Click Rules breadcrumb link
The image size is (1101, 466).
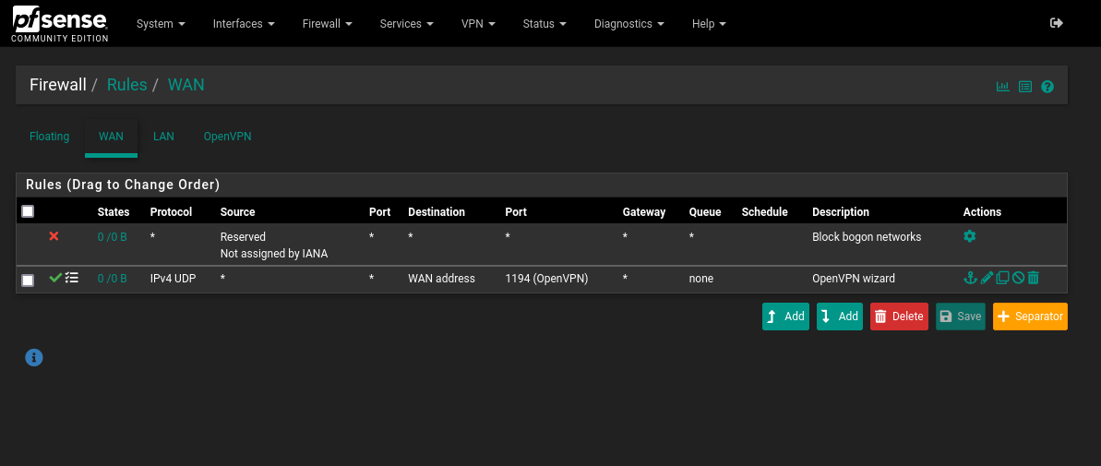tap(127, 85)
